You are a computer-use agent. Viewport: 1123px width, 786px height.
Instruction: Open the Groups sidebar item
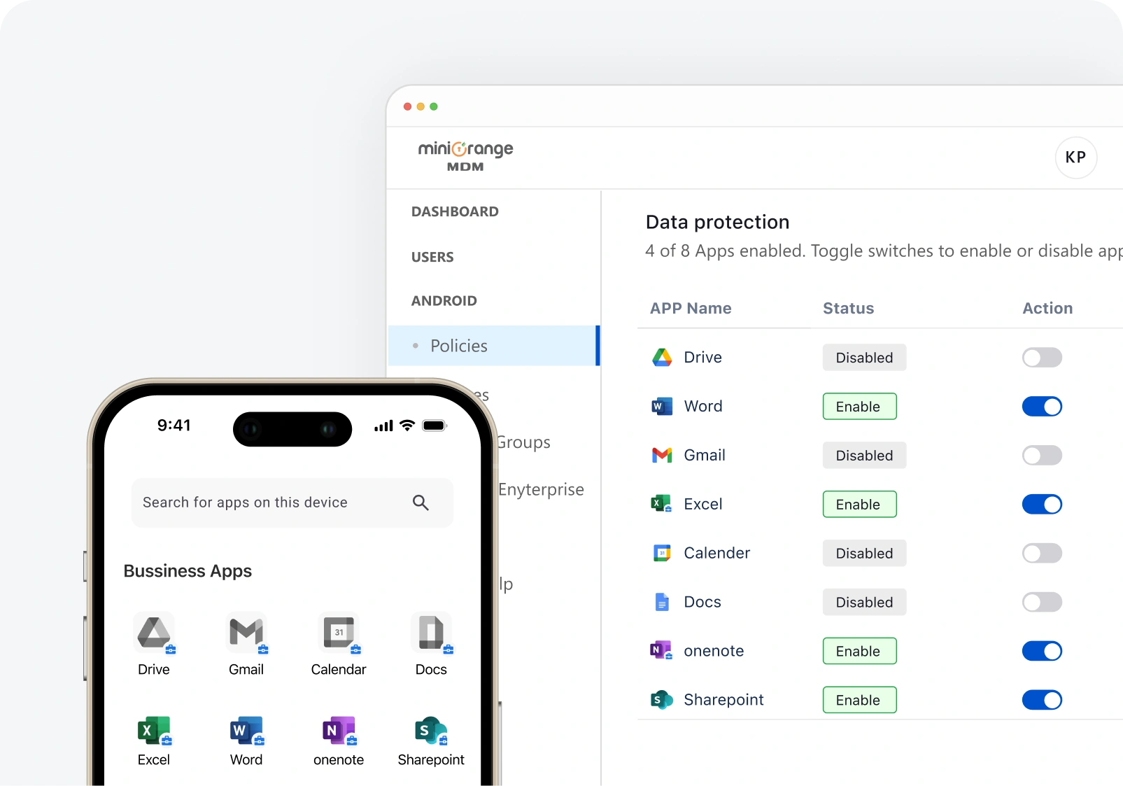524,442
